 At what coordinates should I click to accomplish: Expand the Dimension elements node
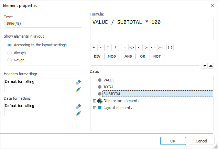pos(95,101)
